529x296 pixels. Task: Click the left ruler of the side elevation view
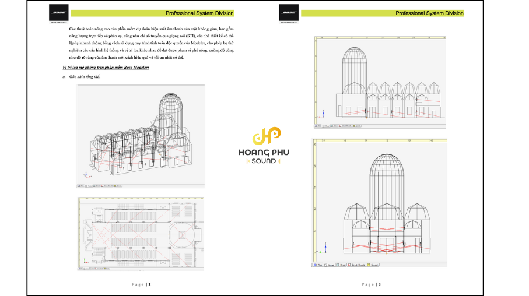tap(316, 80)
